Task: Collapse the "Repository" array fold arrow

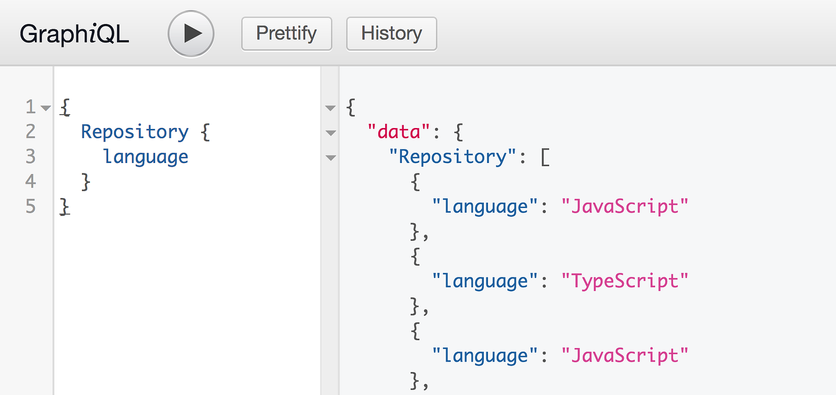Action: click(x=330, y=157)
